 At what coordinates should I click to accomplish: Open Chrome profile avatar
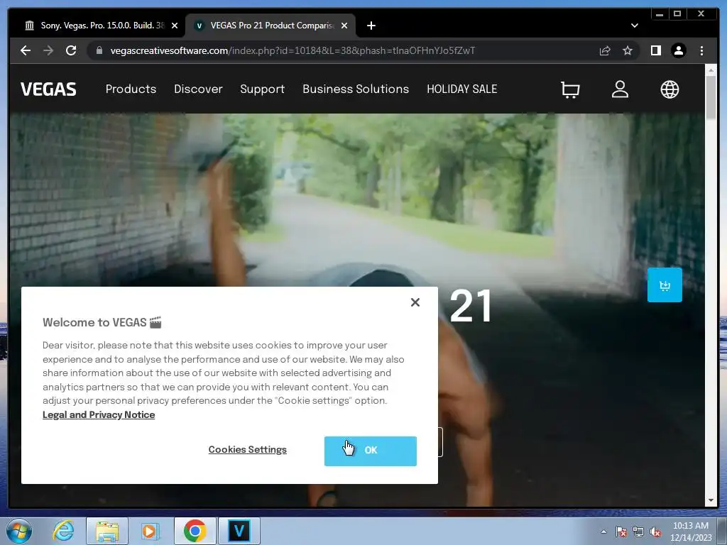pyautogui.click(x=678, y=50)
